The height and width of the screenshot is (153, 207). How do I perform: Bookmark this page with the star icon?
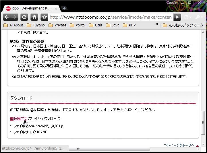point(44,17)
